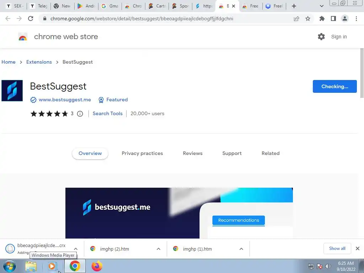Reload the page with the refresh icon
This screenshot has width=364, height=273.
tap(31, 18)
